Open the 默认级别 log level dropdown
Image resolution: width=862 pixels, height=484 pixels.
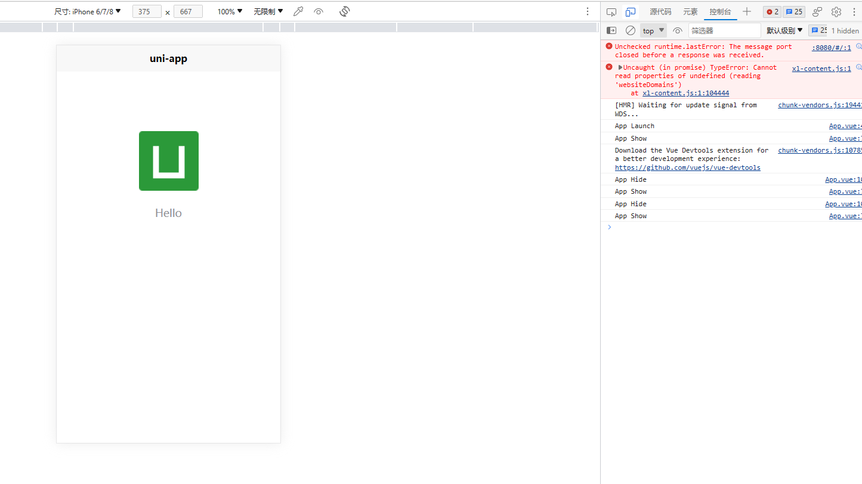coord(785,30)
